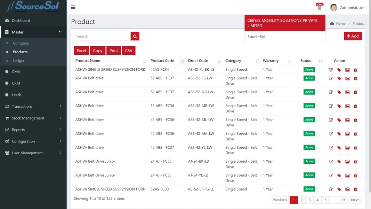Select Ledger under Master menu

(x=19, y=61)
